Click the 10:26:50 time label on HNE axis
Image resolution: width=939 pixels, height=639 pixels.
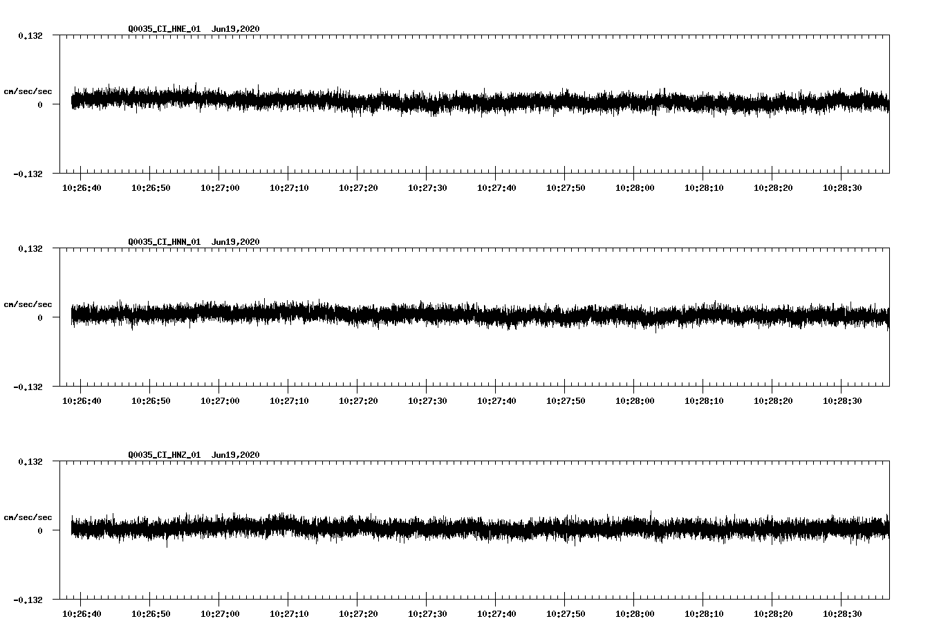(x=151, y=188)
